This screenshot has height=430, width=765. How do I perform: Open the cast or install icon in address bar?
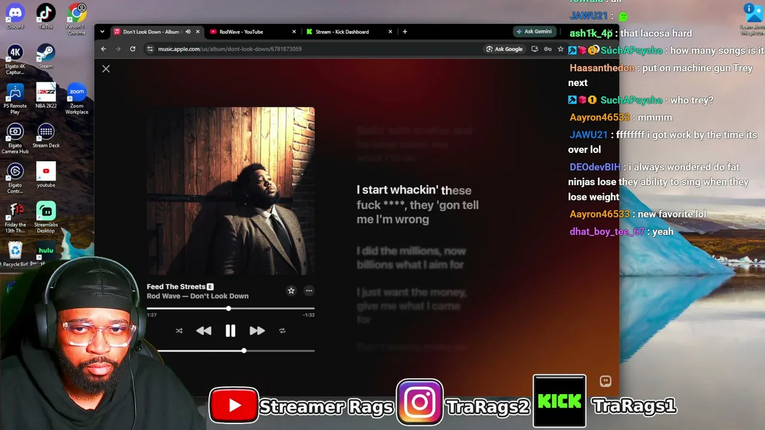tap(534, 49)
